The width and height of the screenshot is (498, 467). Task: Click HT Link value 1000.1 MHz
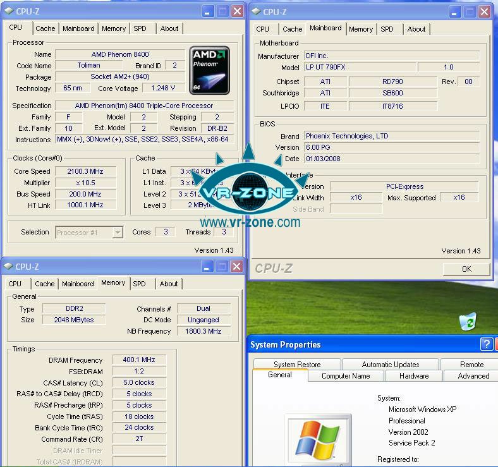[x=85, y=205]
